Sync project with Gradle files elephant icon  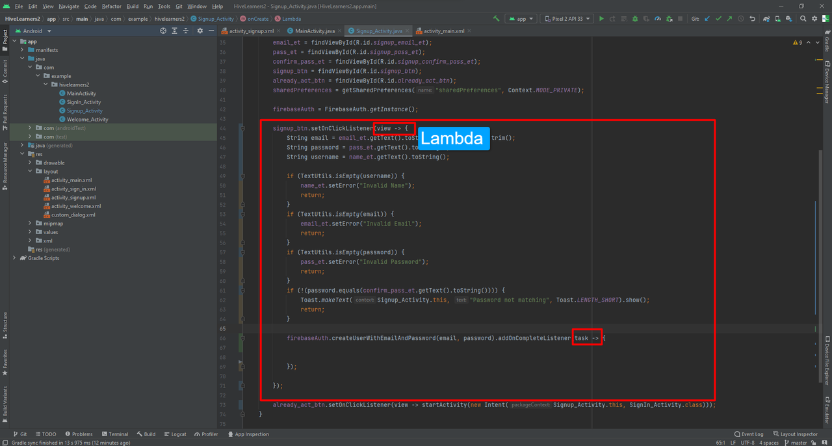click(766, 19)
